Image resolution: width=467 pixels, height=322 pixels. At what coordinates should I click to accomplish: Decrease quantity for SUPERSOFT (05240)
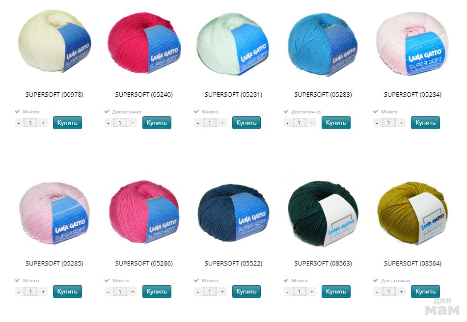pos(109,123)
